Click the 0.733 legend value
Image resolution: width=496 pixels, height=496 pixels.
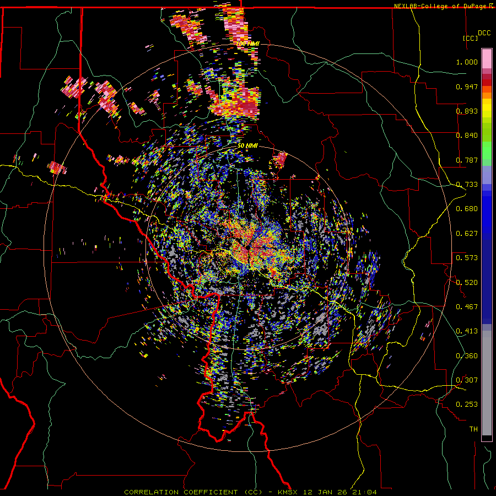point(467,185)
